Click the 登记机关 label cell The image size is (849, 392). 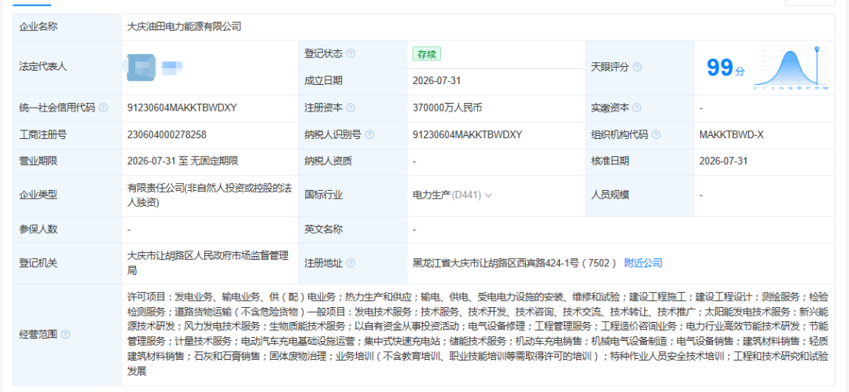pos(68,263)
